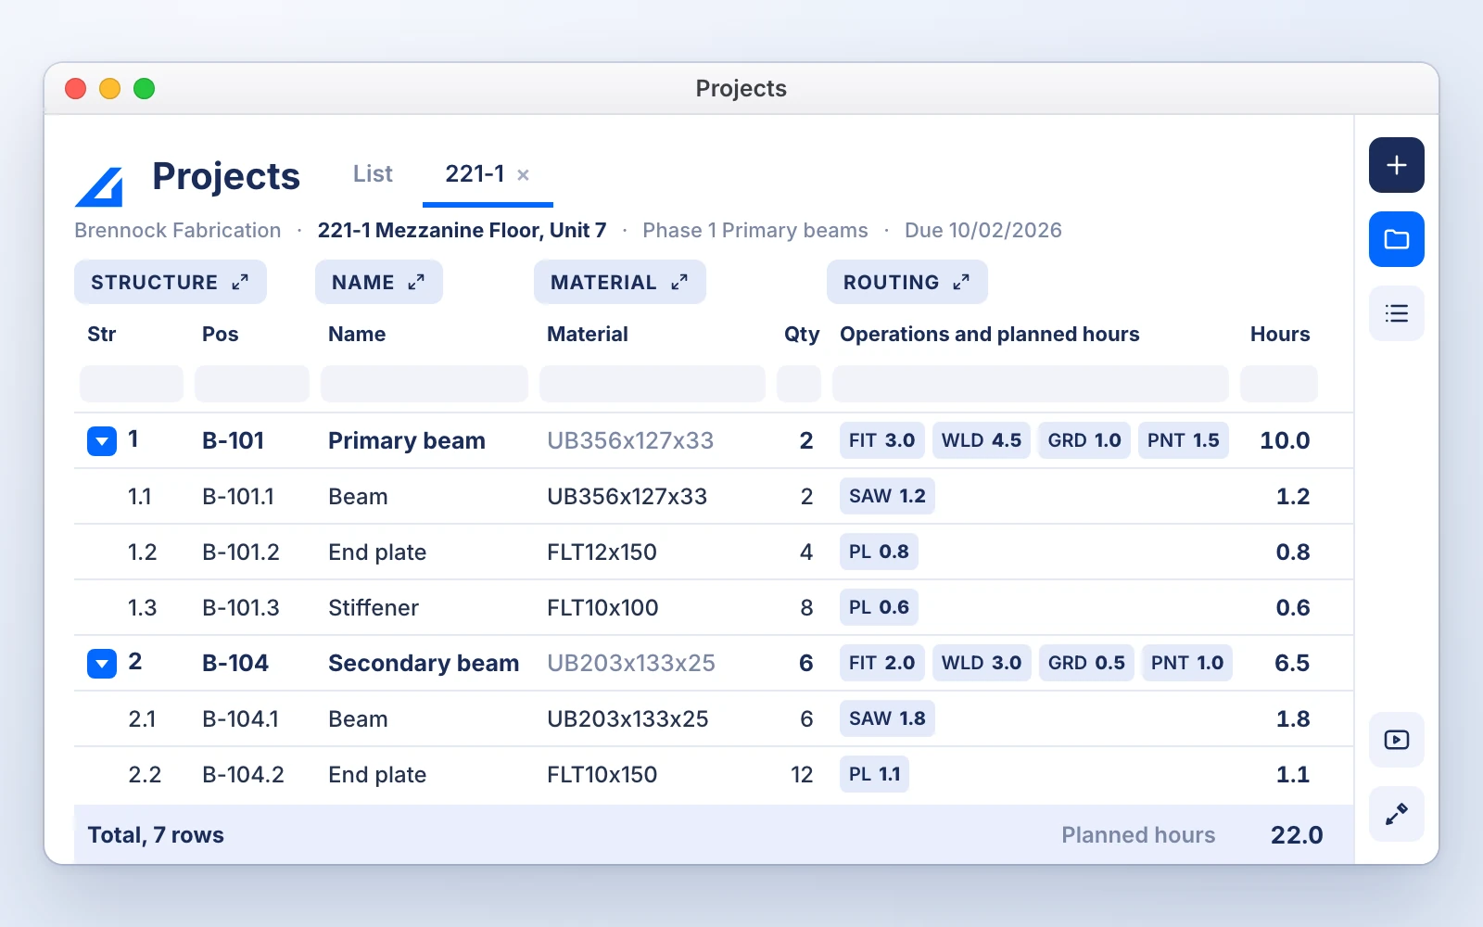Expand the MATERIAL column group
1483x927 pixels.
[619, 282]
